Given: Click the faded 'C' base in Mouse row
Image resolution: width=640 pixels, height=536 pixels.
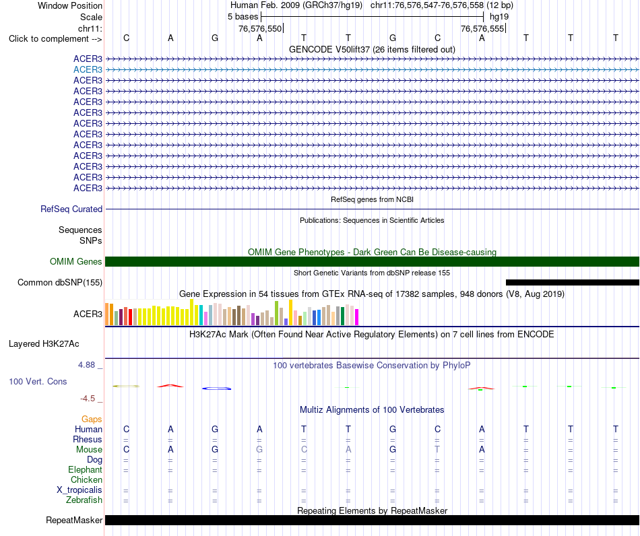Looking at the screenshot, I should [x=304, y=450].
